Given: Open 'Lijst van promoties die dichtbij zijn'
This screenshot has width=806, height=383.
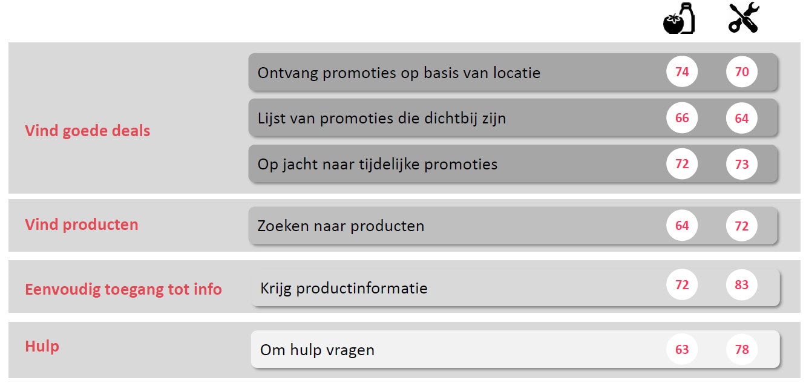Looking at the screenshot, I should [513, 118].
